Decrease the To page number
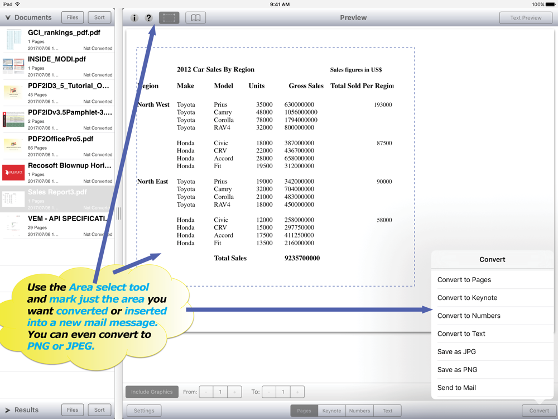The image size is (558, 419). point(269,392)
